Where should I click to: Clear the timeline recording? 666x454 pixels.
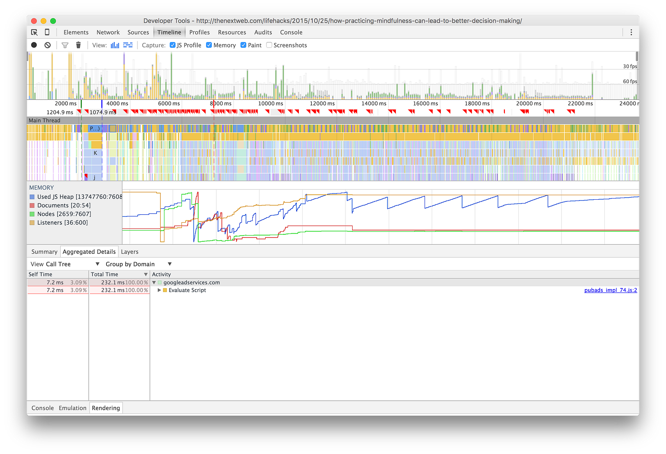[x=47, y=45]
